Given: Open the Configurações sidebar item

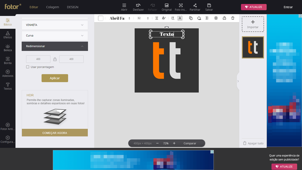Looking at the screenshot, I should [x=8, y=140].
